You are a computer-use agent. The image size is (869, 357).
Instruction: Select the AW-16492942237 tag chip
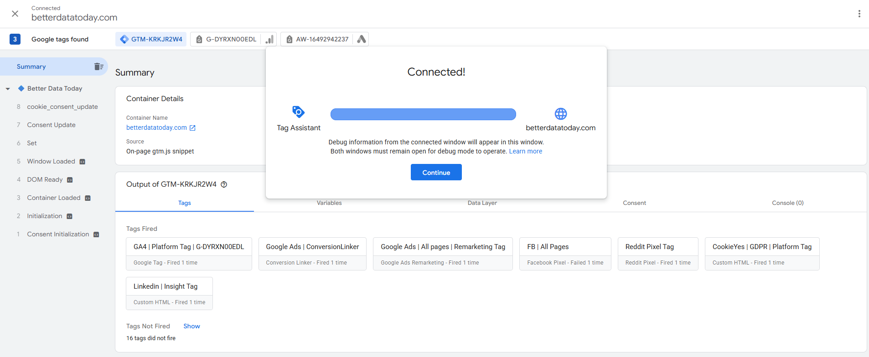tap(317, 39)
